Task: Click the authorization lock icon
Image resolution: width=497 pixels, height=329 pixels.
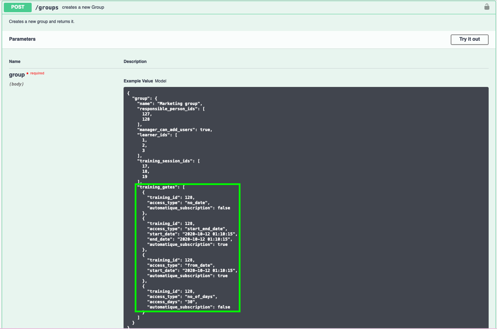Action: click(x=487, y=7)
